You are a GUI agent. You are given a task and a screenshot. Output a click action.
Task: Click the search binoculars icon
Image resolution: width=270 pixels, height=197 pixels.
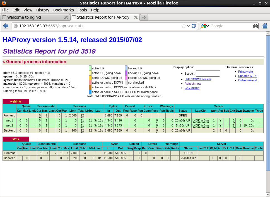coord(255,26)
